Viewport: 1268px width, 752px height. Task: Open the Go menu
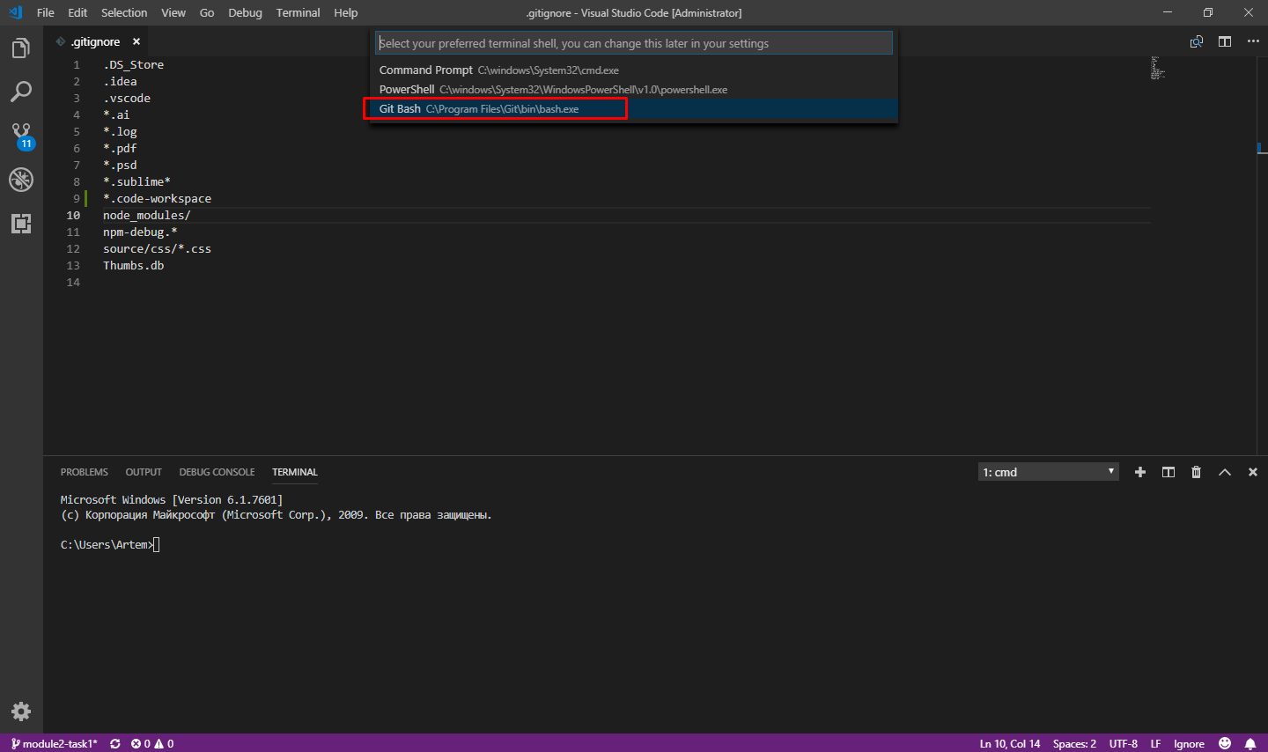click(207, 12)
